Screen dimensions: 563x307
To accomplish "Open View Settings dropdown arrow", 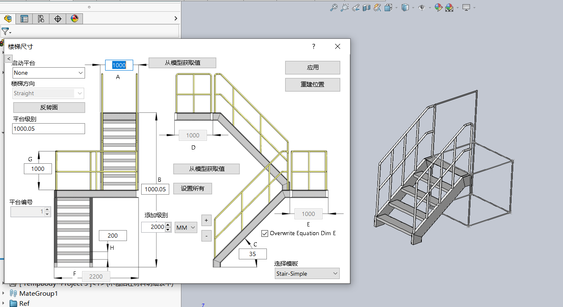I will [x=474, y=8].
